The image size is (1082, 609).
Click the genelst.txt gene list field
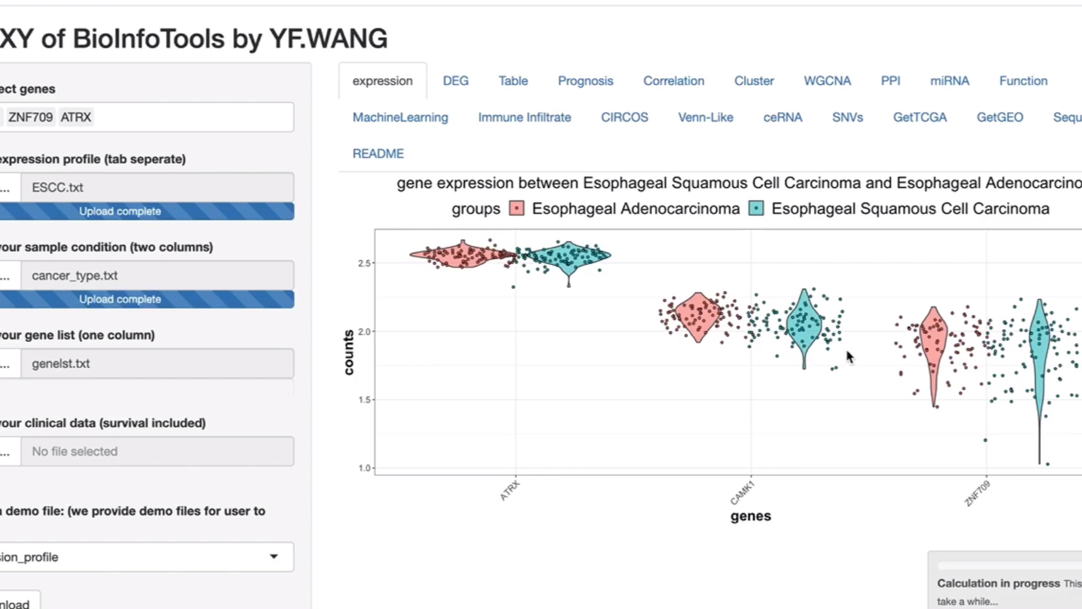[x=157, y=364]
